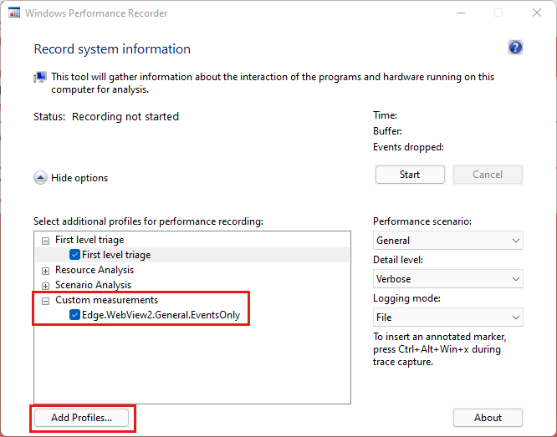Image resolution: width=557 pixels, height=437 pixels.
Task: Collapse options using the Hide options arrow
Action: pyautogui.click(x=40, y=178)
